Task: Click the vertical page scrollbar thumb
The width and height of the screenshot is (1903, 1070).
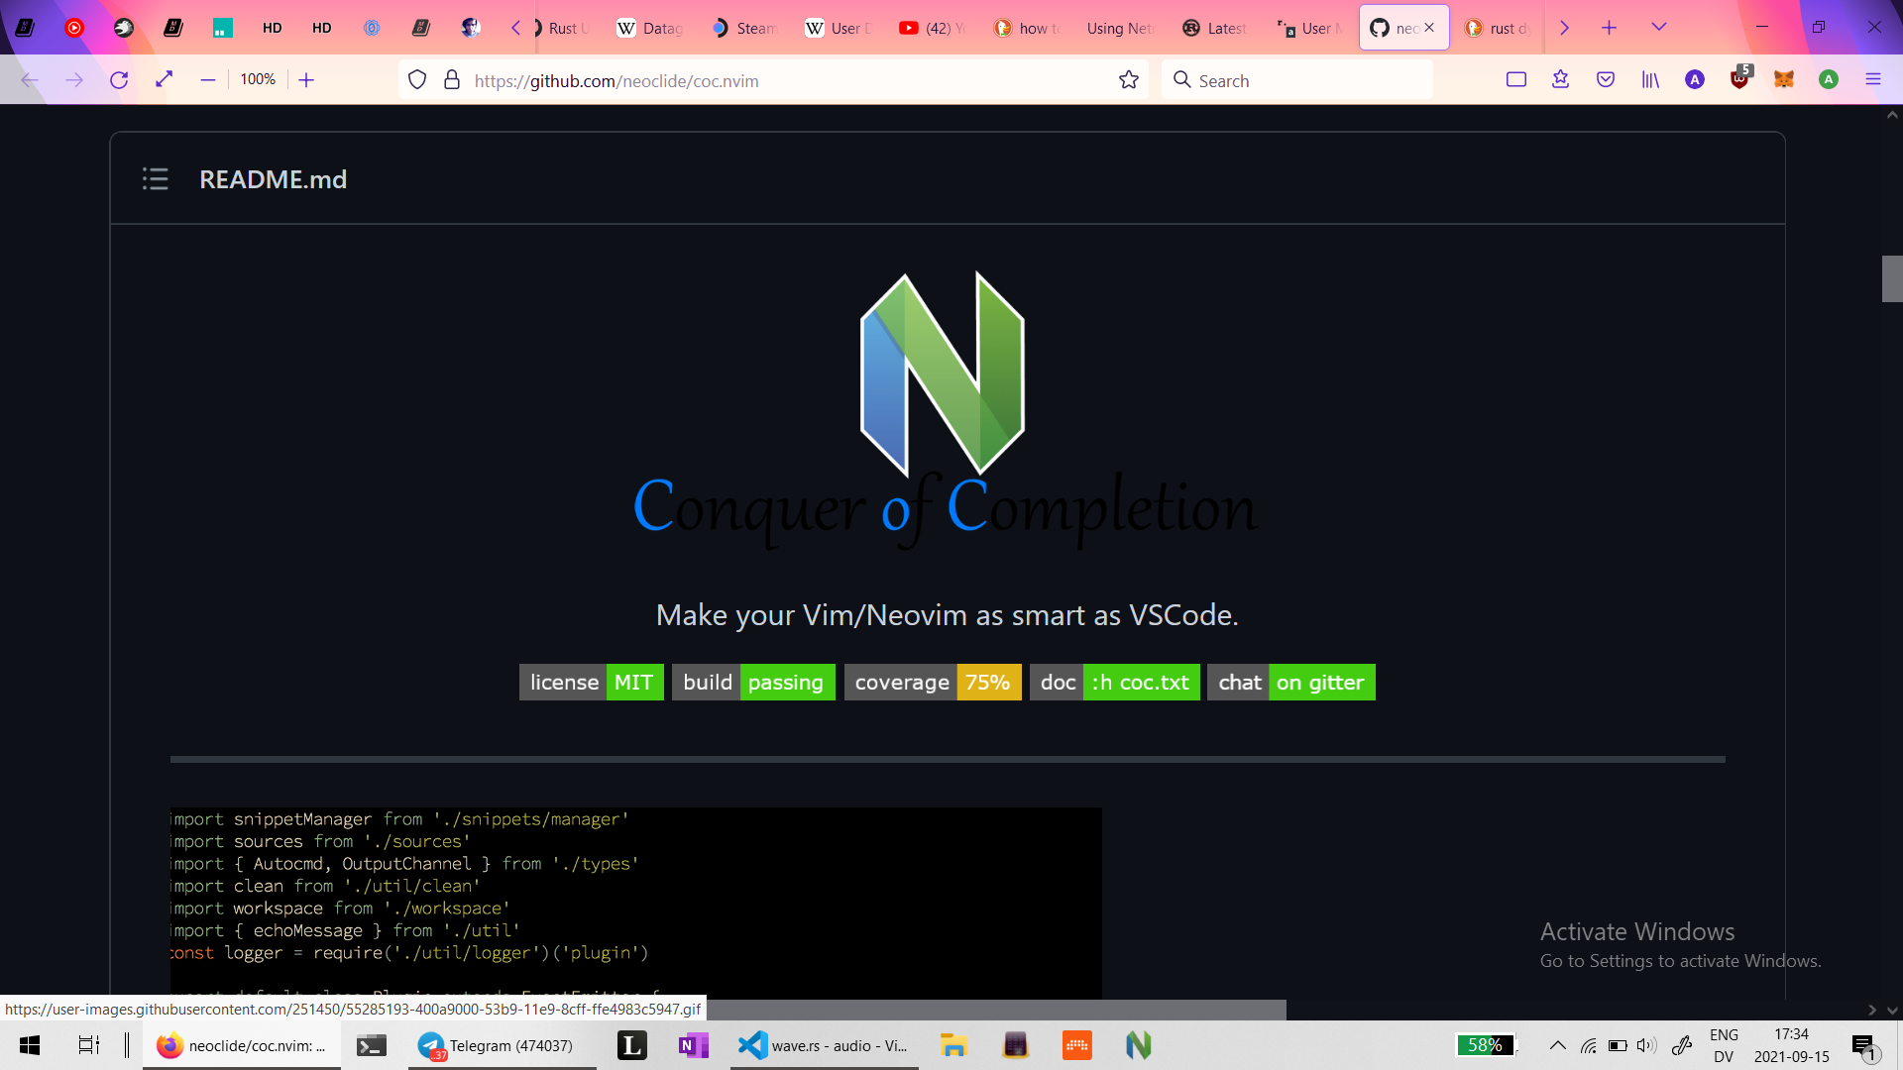Action: tap(1892, 278)
